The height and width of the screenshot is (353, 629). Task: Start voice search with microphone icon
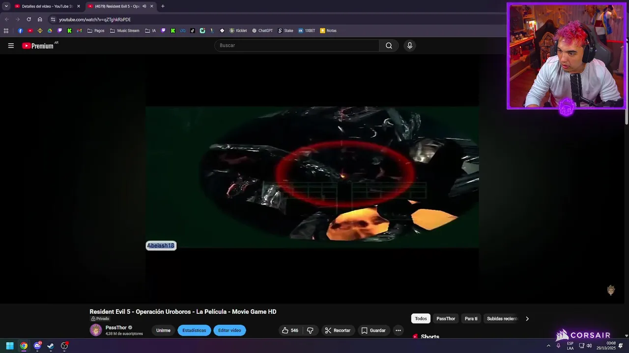[x=410, y=46]
